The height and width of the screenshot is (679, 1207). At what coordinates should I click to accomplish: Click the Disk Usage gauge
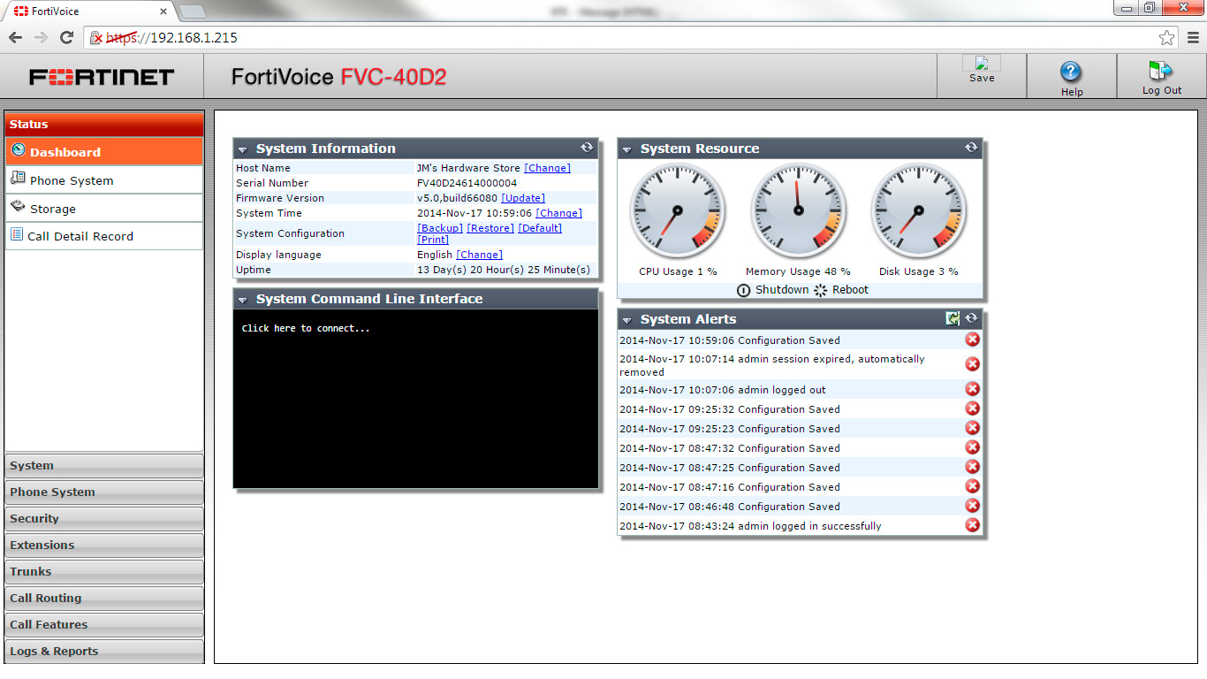coord(918,211)
